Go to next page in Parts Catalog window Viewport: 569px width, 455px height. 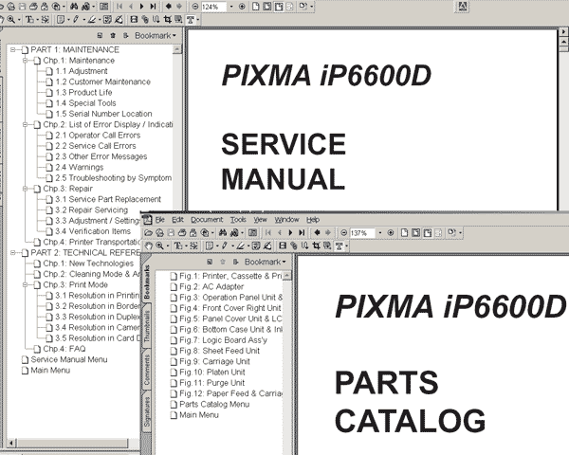[290, 233]
